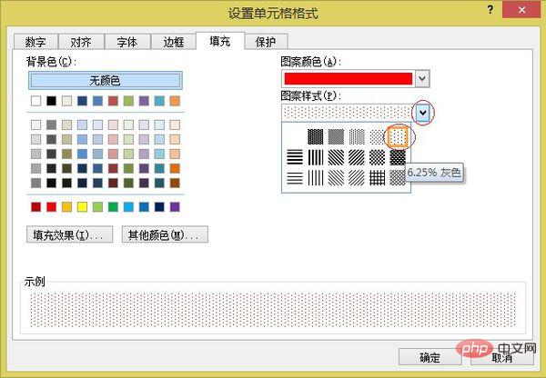Collapse the 图案样式 pattern style dropdown arrow
Image resolution: width=546 pixels, height=378 pixels.
click(422, 113)
